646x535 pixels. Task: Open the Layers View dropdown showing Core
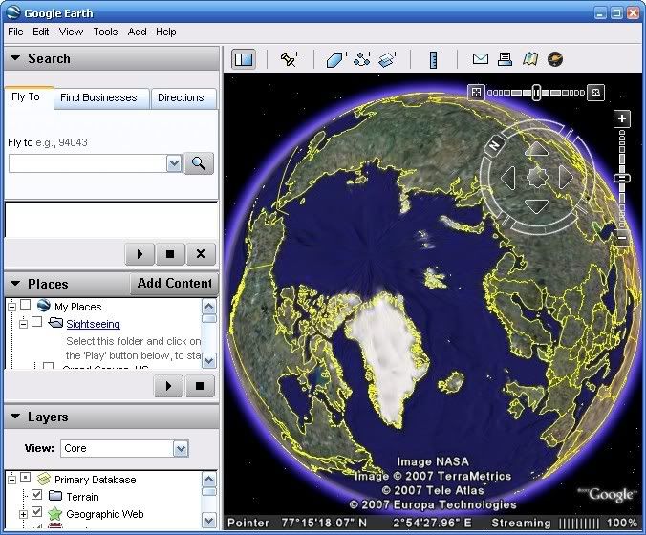click(181, 448)
